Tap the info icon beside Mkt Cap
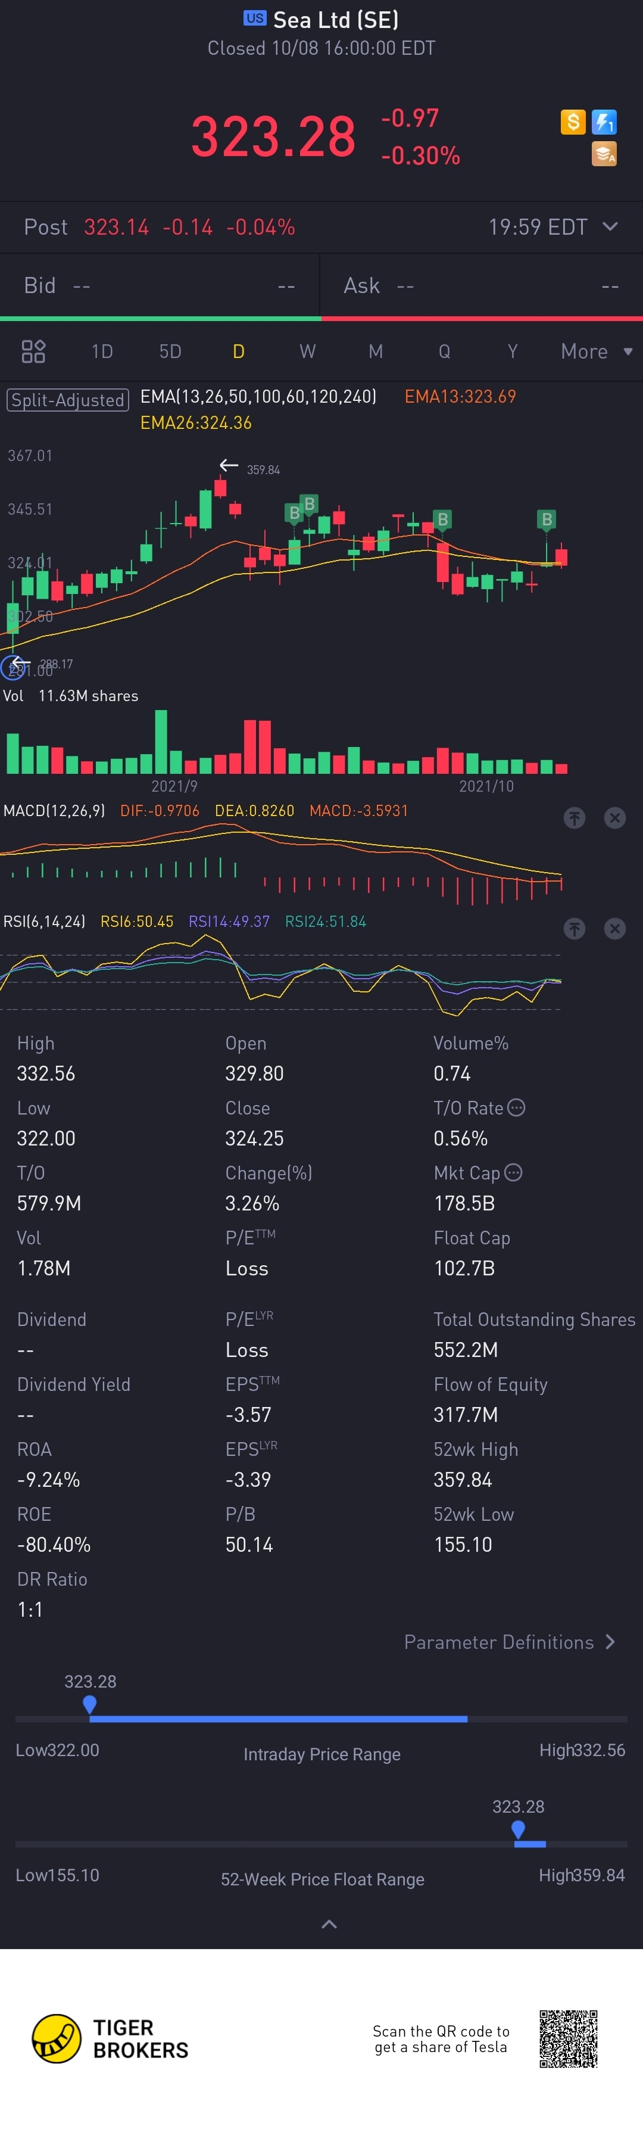 click(513, 1172)
